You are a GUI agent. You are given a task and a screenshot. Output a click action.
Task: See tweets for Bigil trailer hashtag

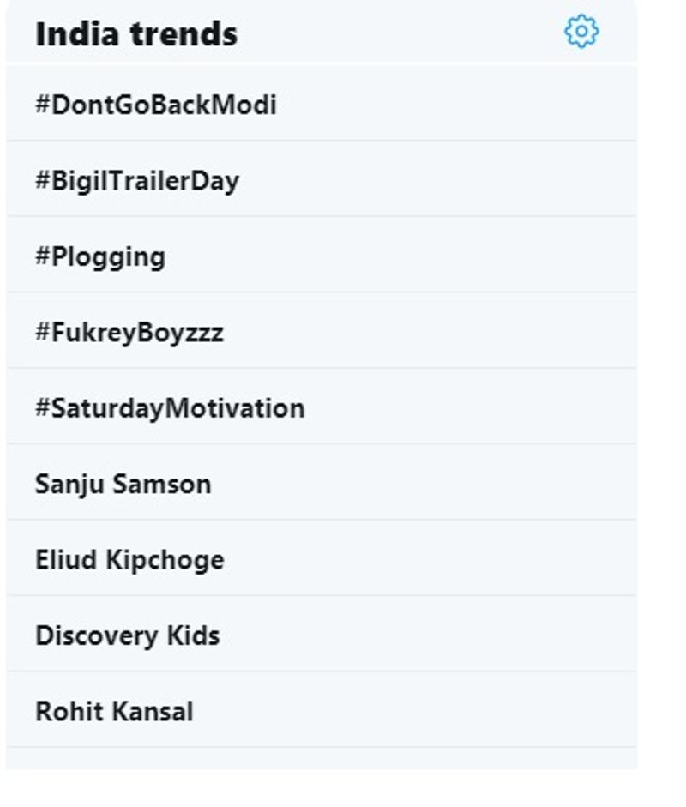tap(137, 181)
